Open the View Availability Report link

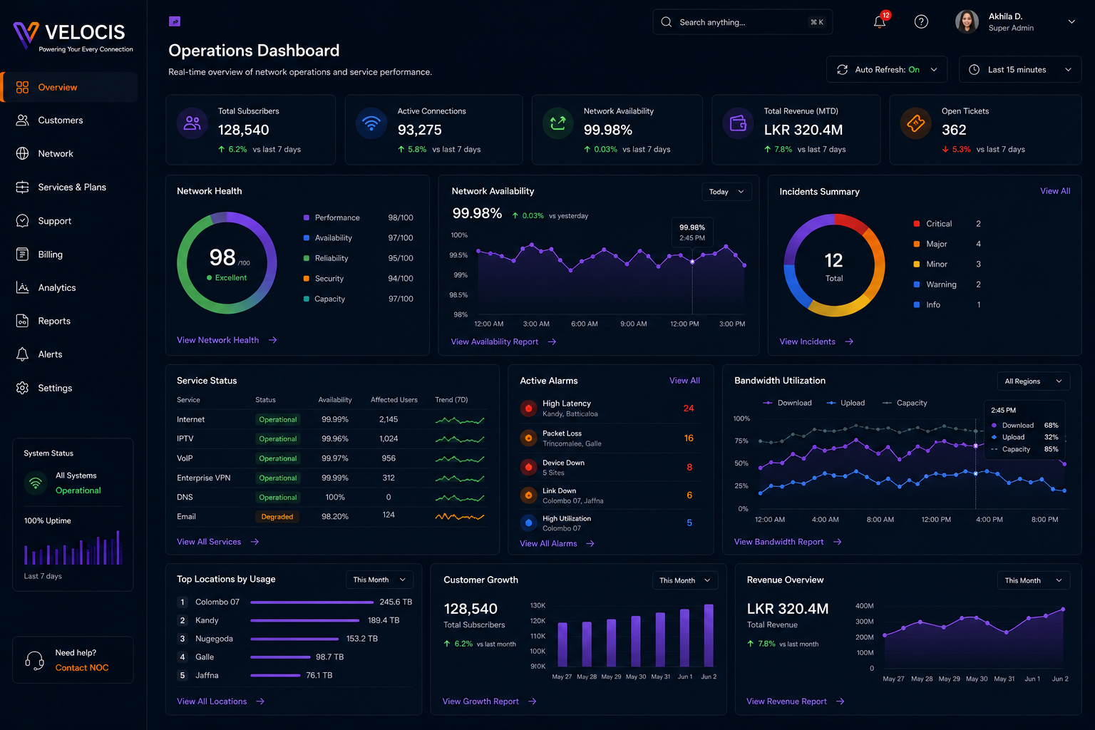coord(503,342)
